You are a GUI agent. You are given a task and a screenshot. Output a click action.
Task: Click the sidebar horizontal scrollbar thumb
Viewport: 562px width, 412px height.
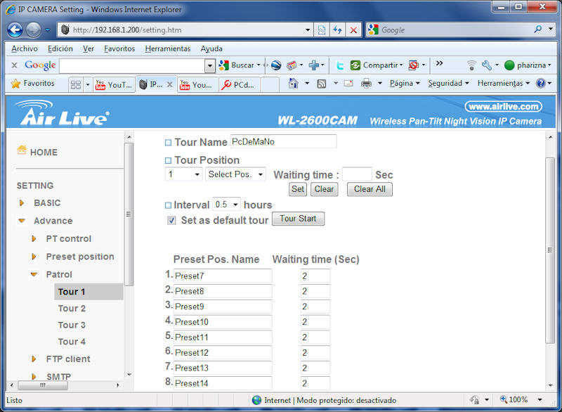[x=43, y=385]
